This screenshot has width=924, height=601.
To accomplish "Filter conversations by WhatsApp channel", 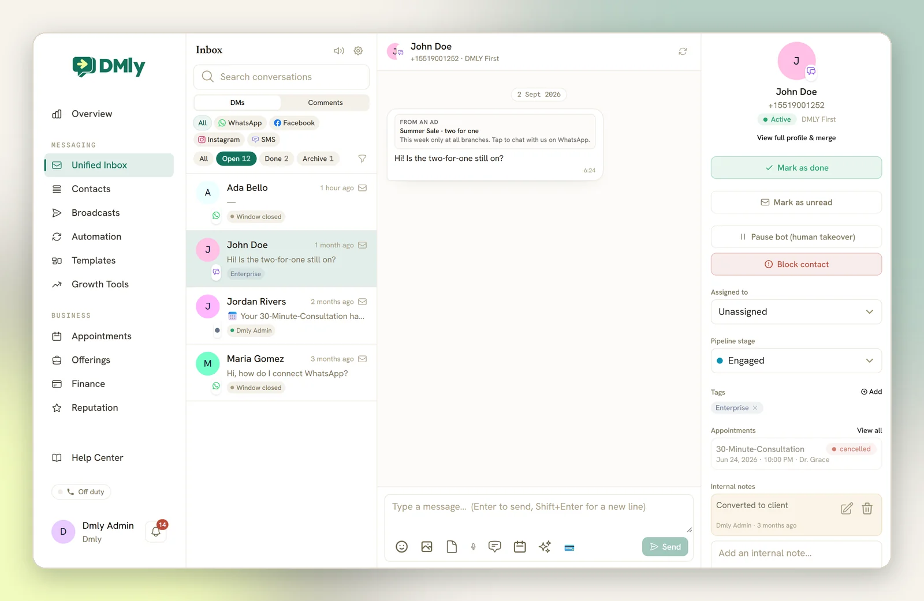I will [240, 123].
